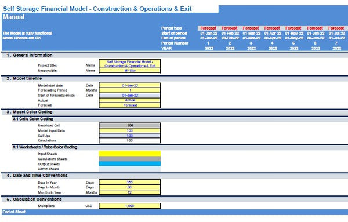
Task: Click the 'Input Sheets' label
Action: [48, 154]
